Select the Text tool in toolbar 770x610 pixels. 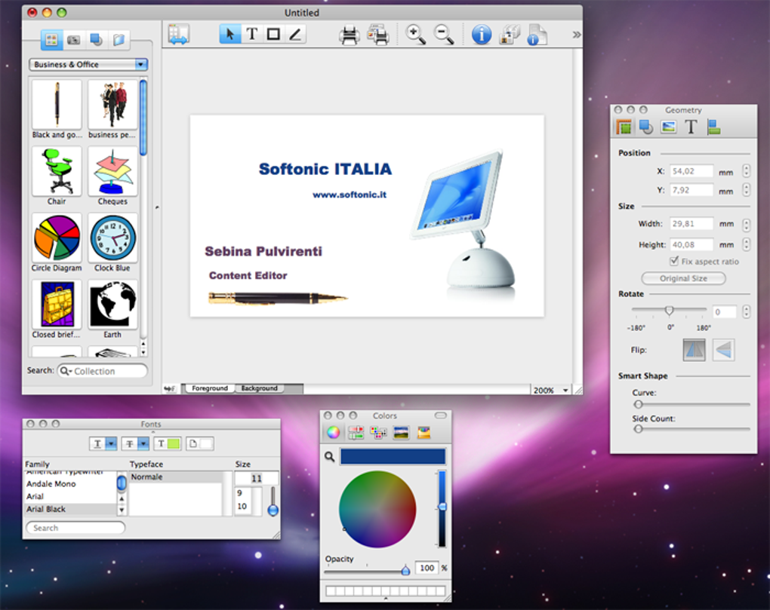click(252, 35)
